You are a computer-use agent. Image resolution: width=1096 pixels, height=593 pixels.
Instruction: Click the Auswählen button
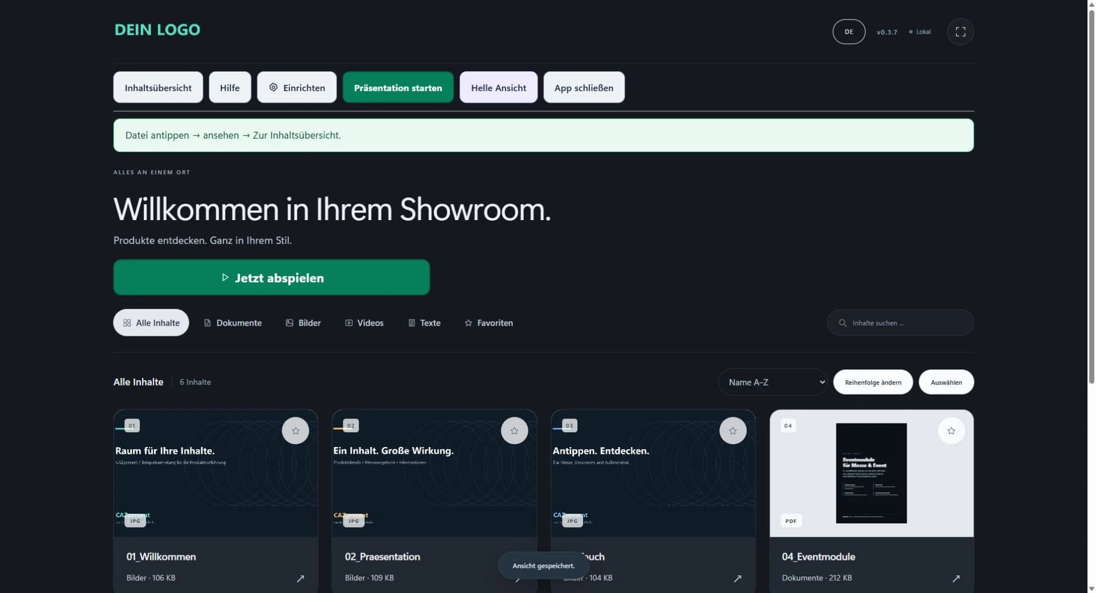coord(946,382)
